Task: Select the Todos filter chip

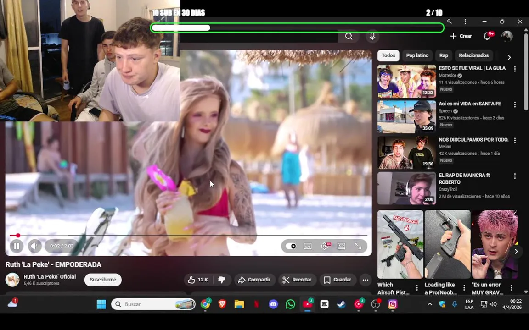Action: point(388,55)
